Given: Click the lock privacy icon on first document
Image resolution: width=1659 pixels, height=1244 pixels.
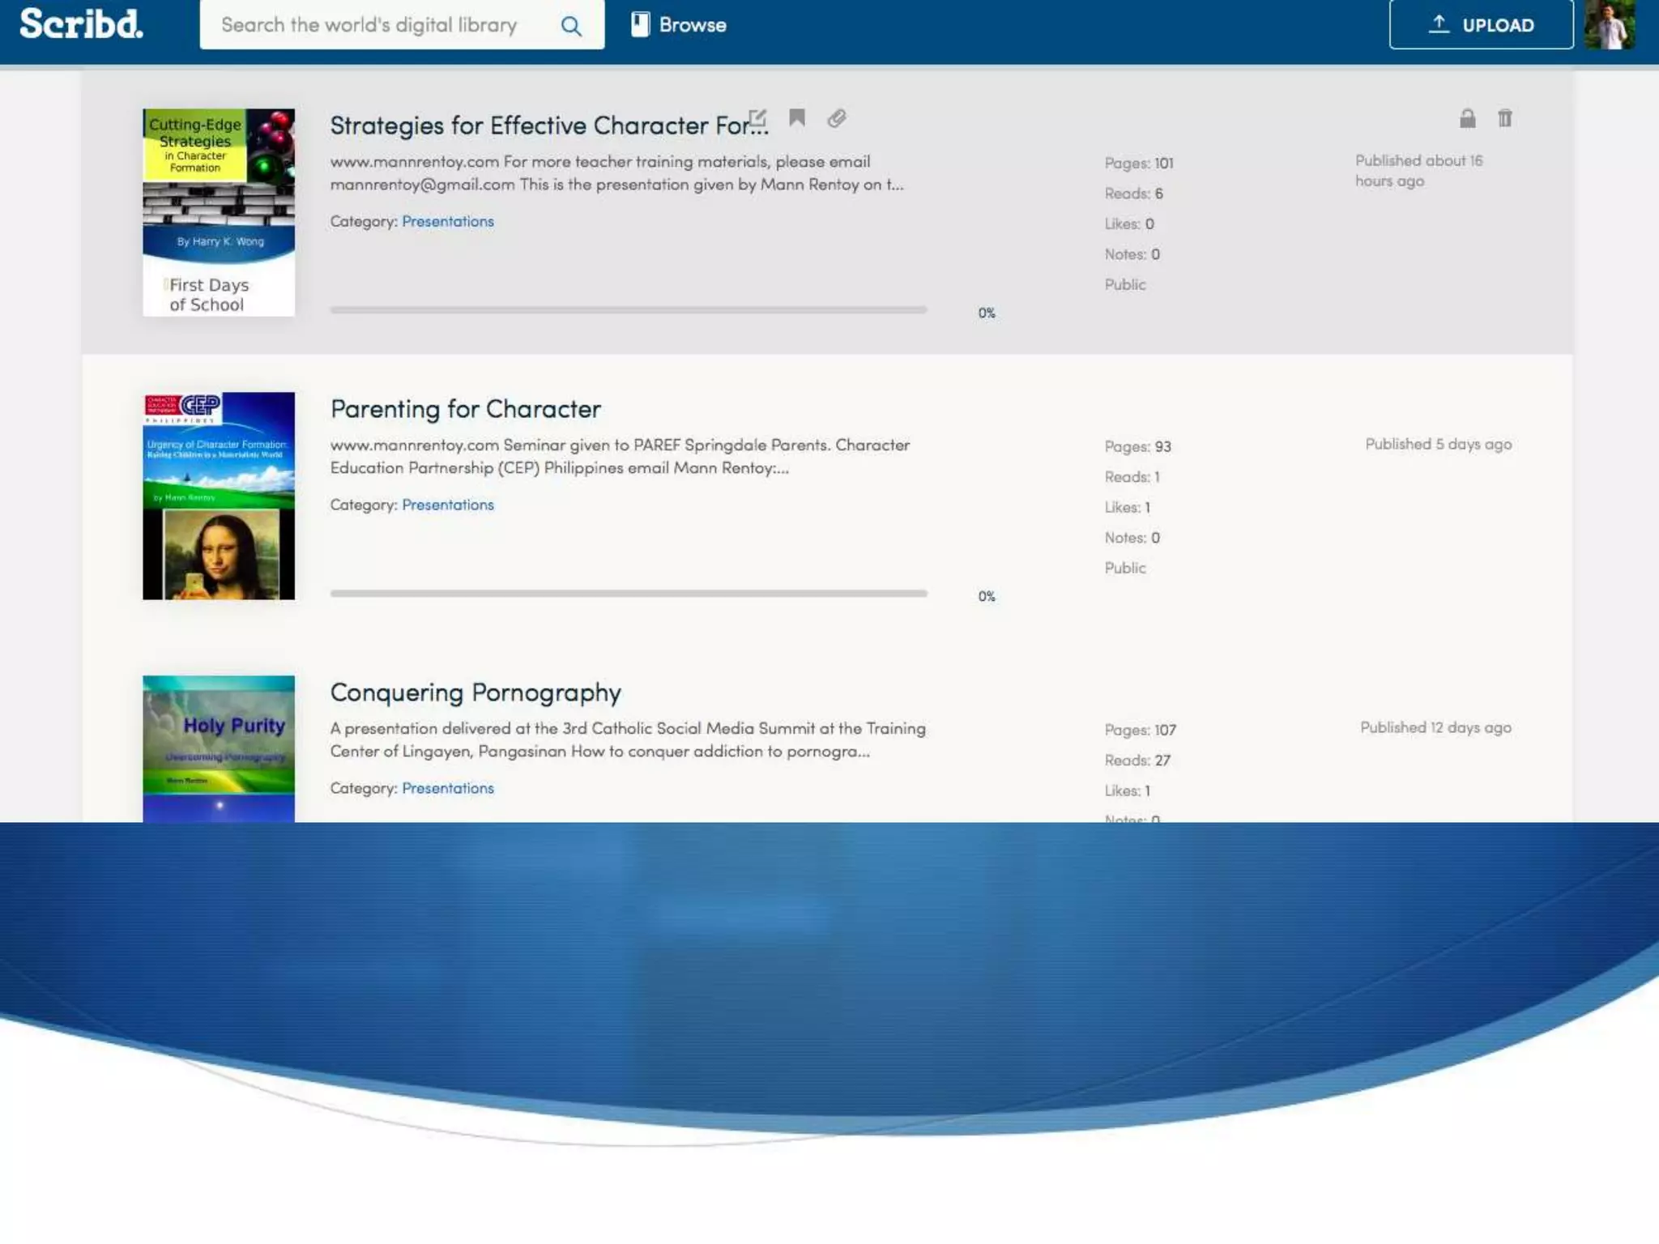Looking at the screenshot, I should 1467,119.
